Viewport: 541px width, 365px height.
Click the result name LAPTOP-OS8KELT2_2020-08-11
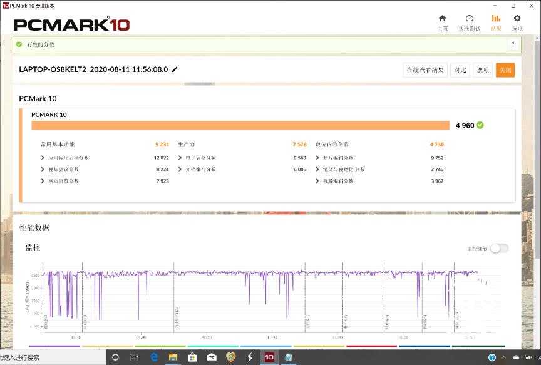tap(93, 69)
